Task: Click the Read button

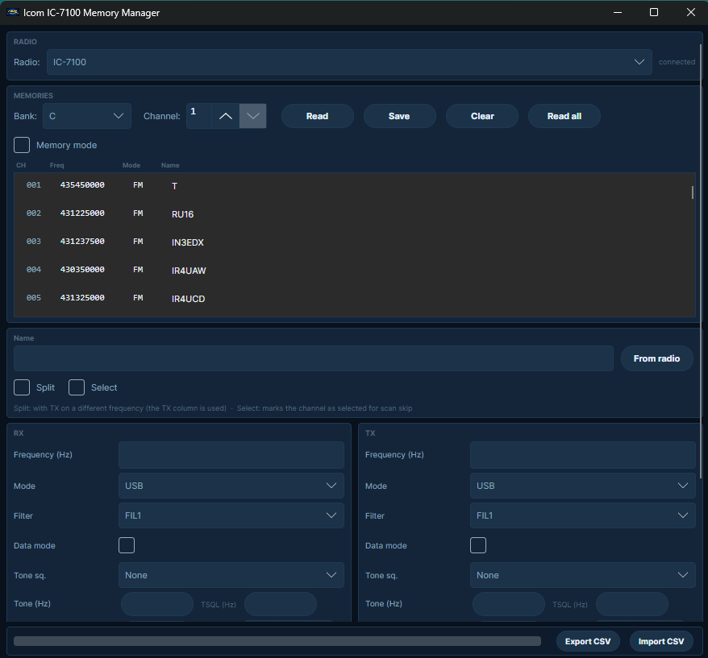Action: [318, 116]
